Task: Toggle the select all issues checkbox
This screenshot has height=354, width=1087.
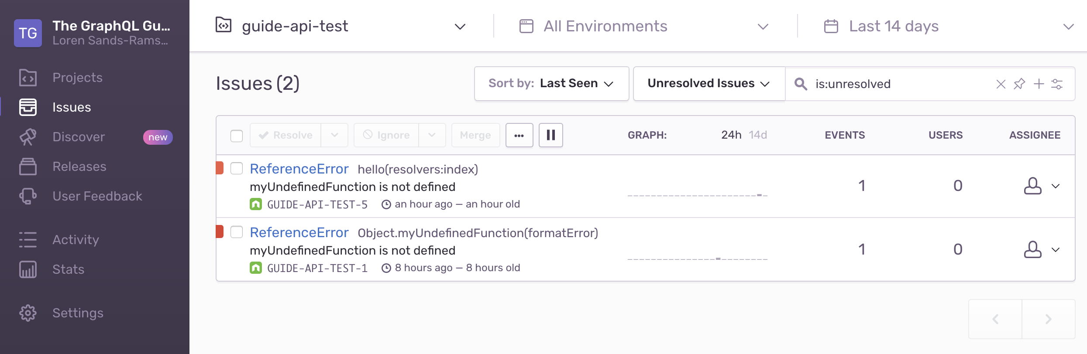Action: (x=237, y=136)
